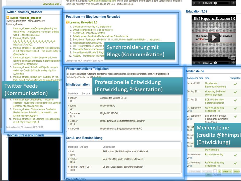Viewport: 241px width, 181px height.
Task: Open tweet 3 The Learning-Reloaded Daily
Action: coord(37,51)
